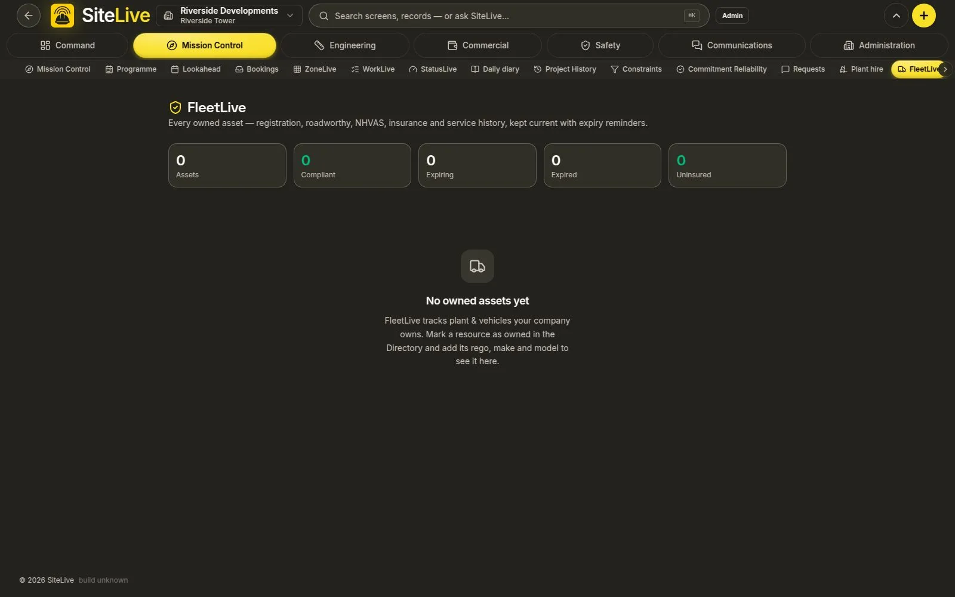Select the Mission Control main tab

205,45
